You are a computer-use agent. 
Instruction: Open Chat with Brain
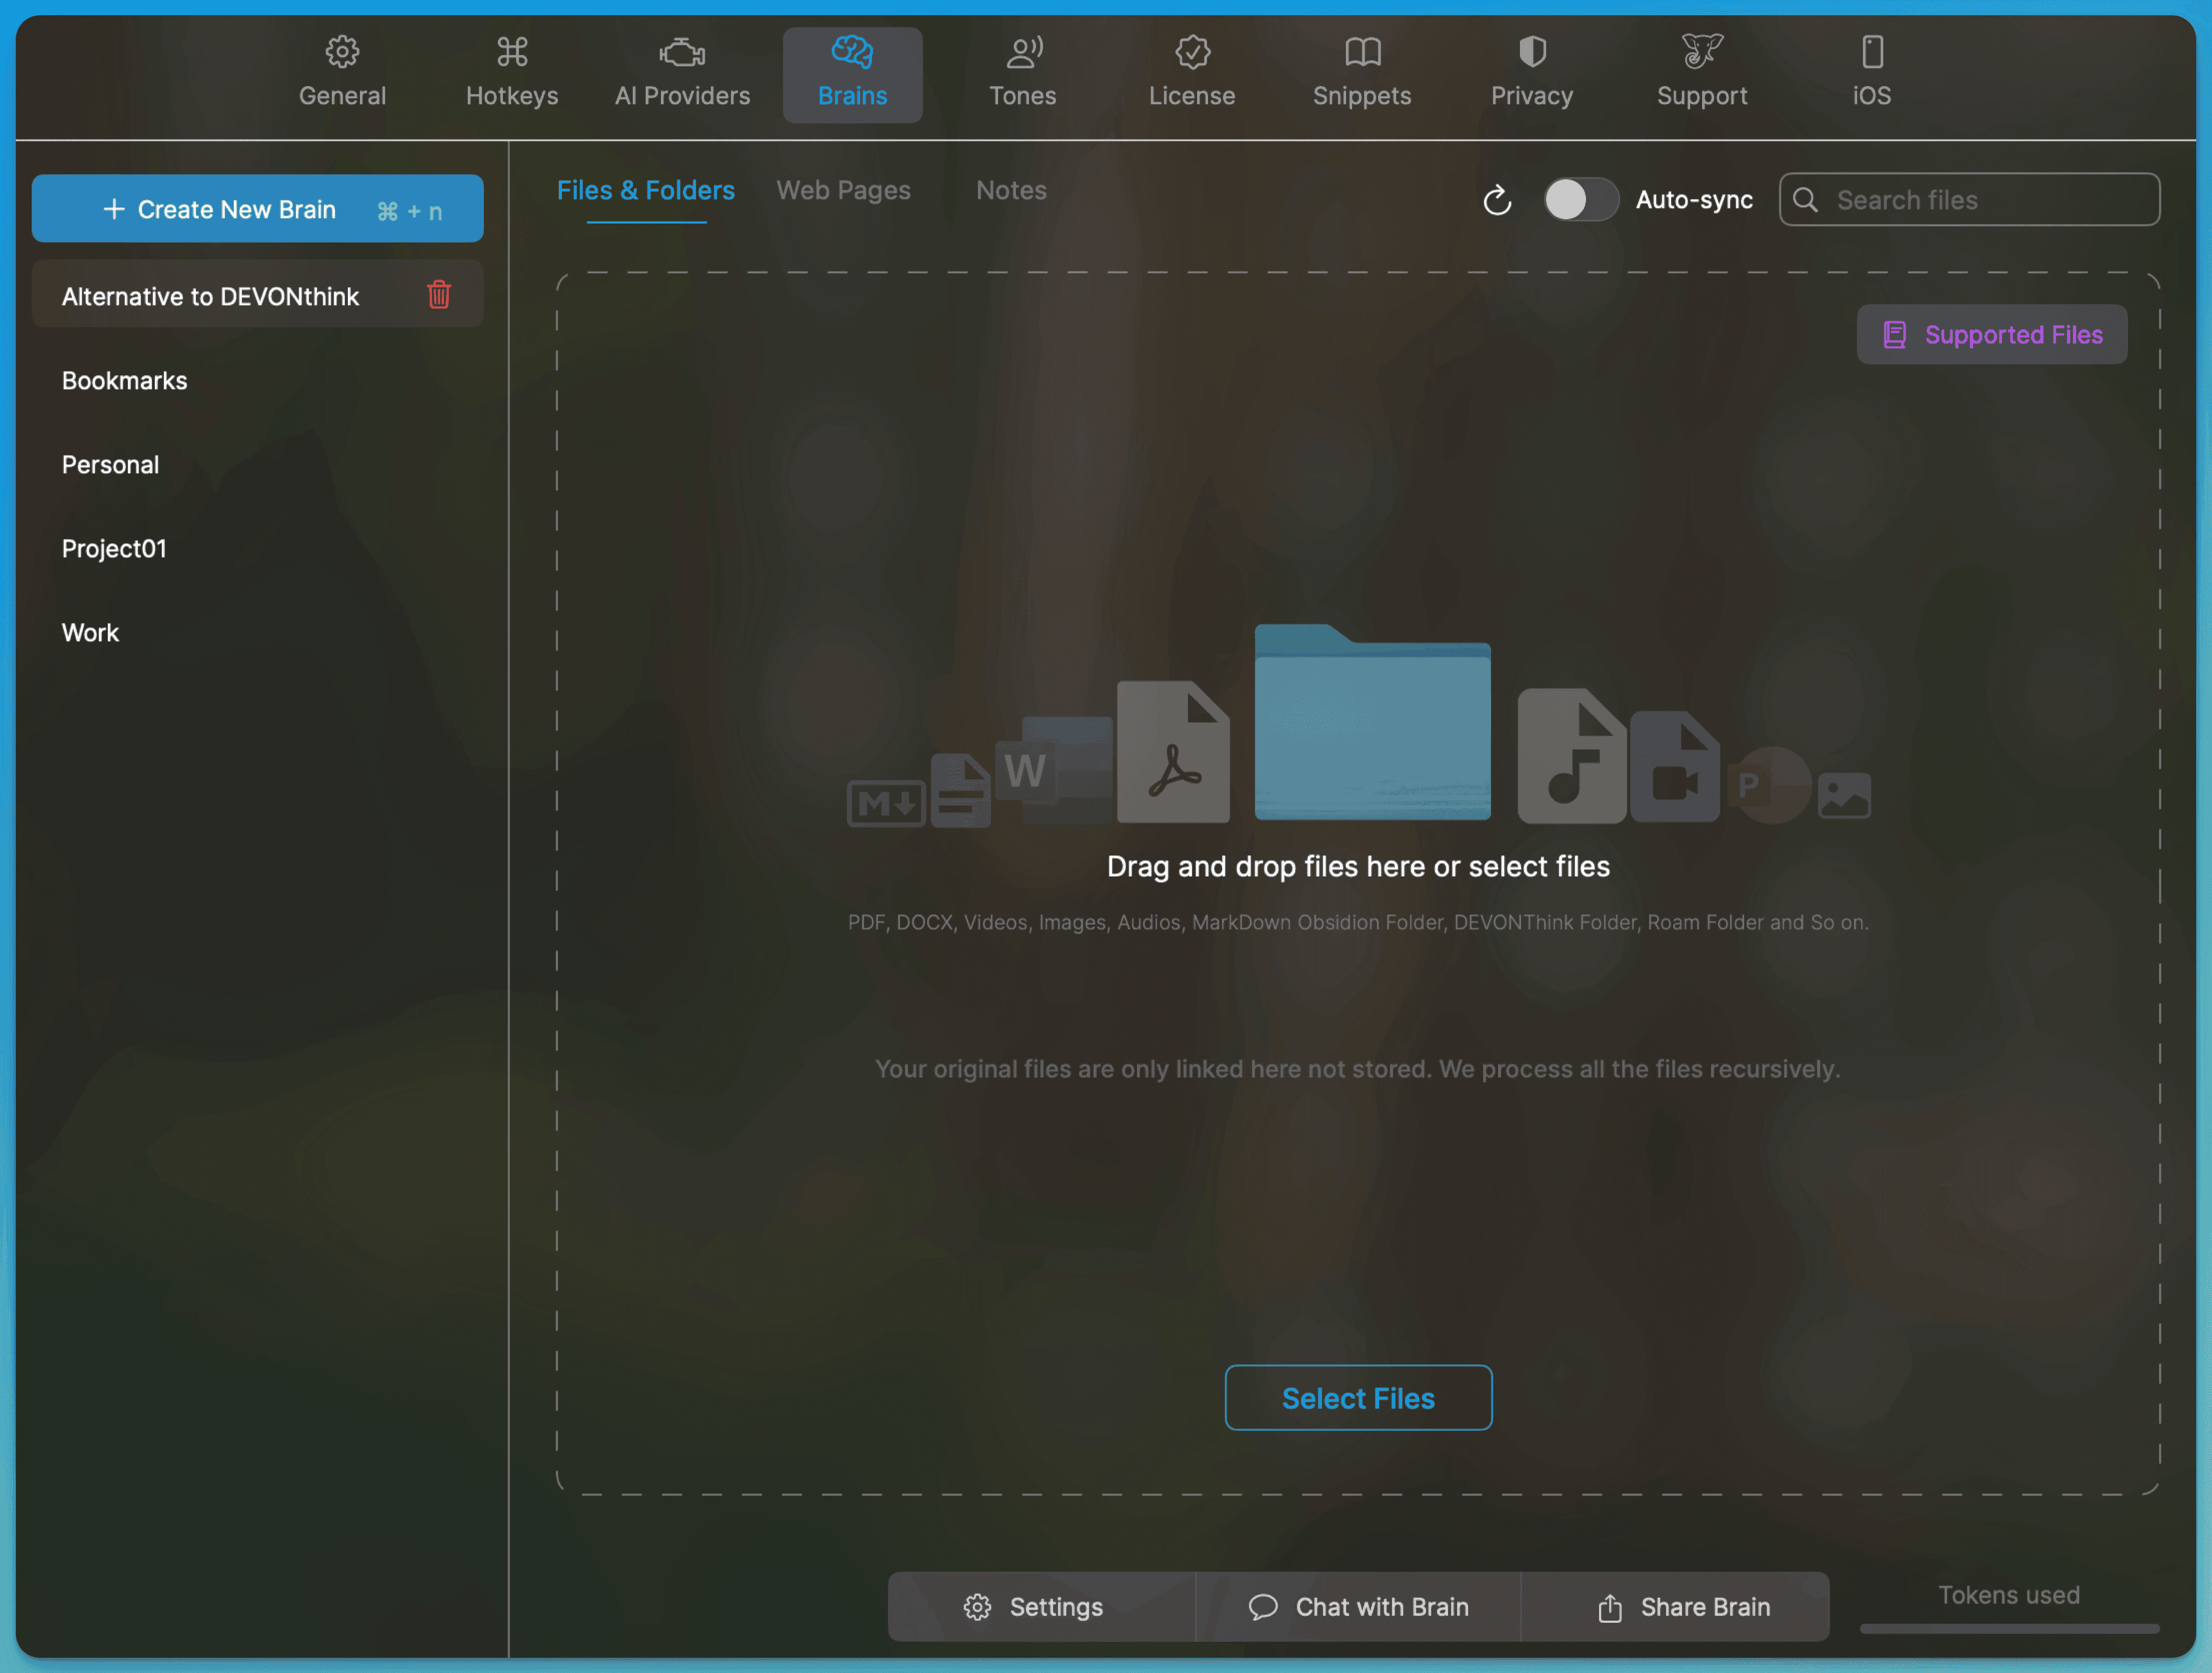coord(1358,1607)
